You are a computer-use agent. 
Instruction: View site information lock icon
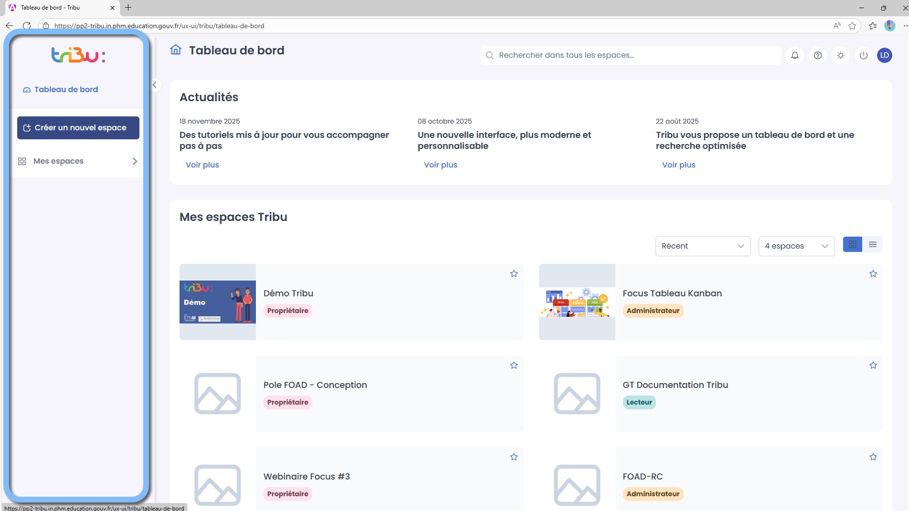pos(46,26)
